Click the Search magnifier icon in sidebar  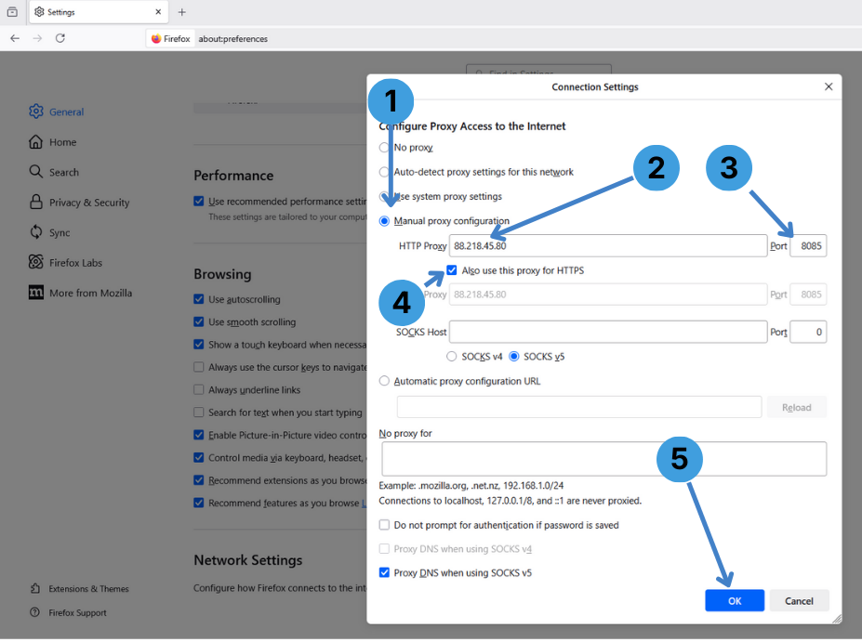(x=35, y=172)
